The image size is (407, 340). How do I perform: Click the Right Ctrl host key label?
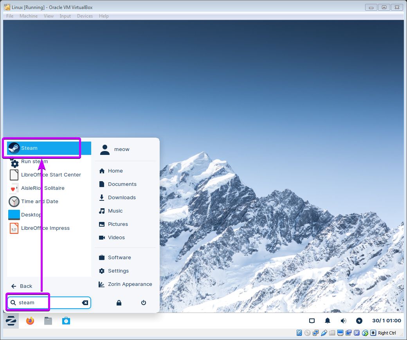coord(387,333)
